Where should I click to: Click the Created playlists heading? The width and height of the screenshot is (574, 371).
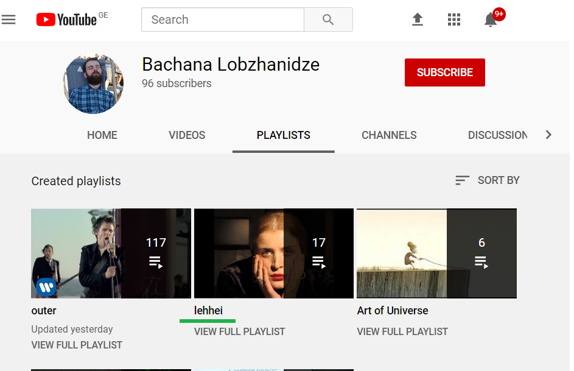[76, 181]
